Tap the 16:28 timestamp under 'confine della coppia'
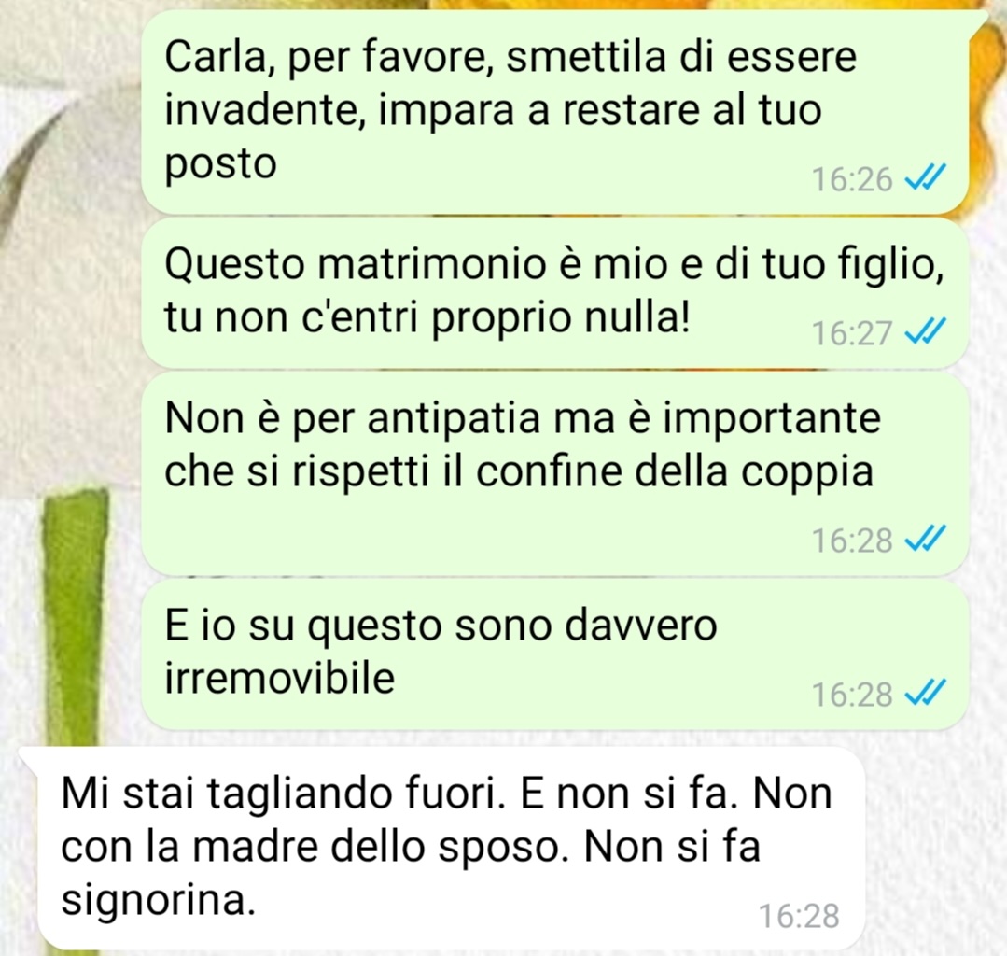This screenshot has height=956, width=1007. pos(852,541)
